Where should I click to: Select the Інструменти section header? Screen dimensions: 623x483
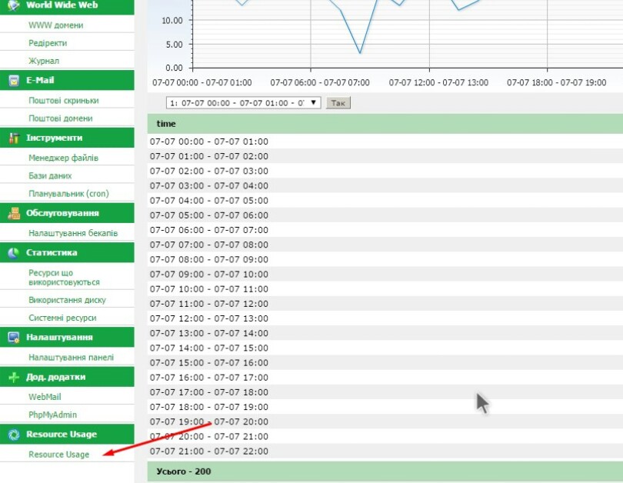67,138
